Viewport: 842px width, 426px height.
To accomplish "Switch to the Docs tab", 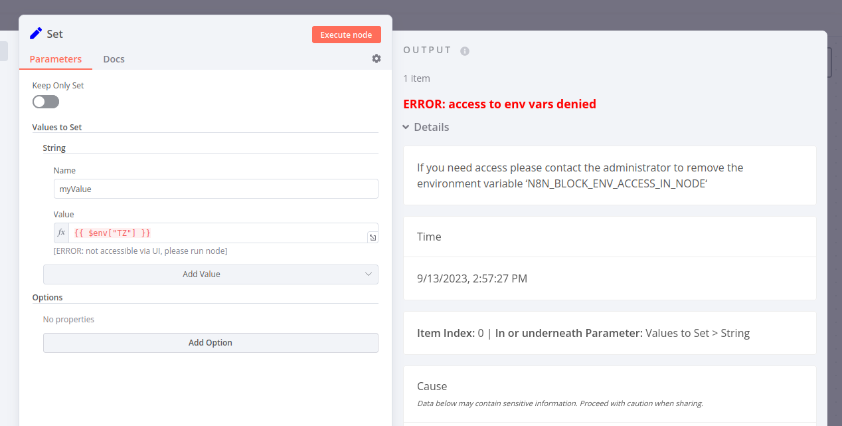I will pos(114,59).
